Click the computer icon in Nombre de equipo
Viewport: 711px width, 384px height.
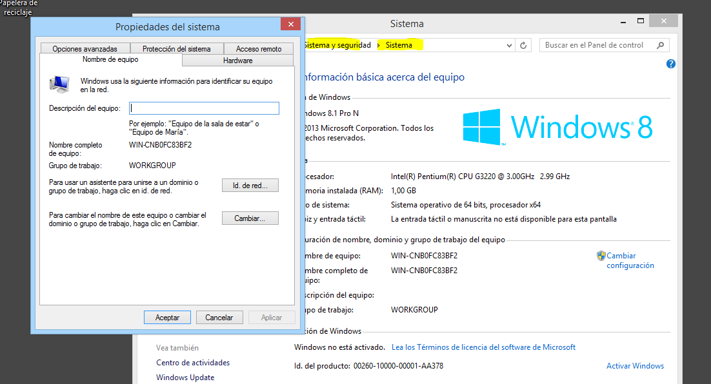tap(59, 84)
